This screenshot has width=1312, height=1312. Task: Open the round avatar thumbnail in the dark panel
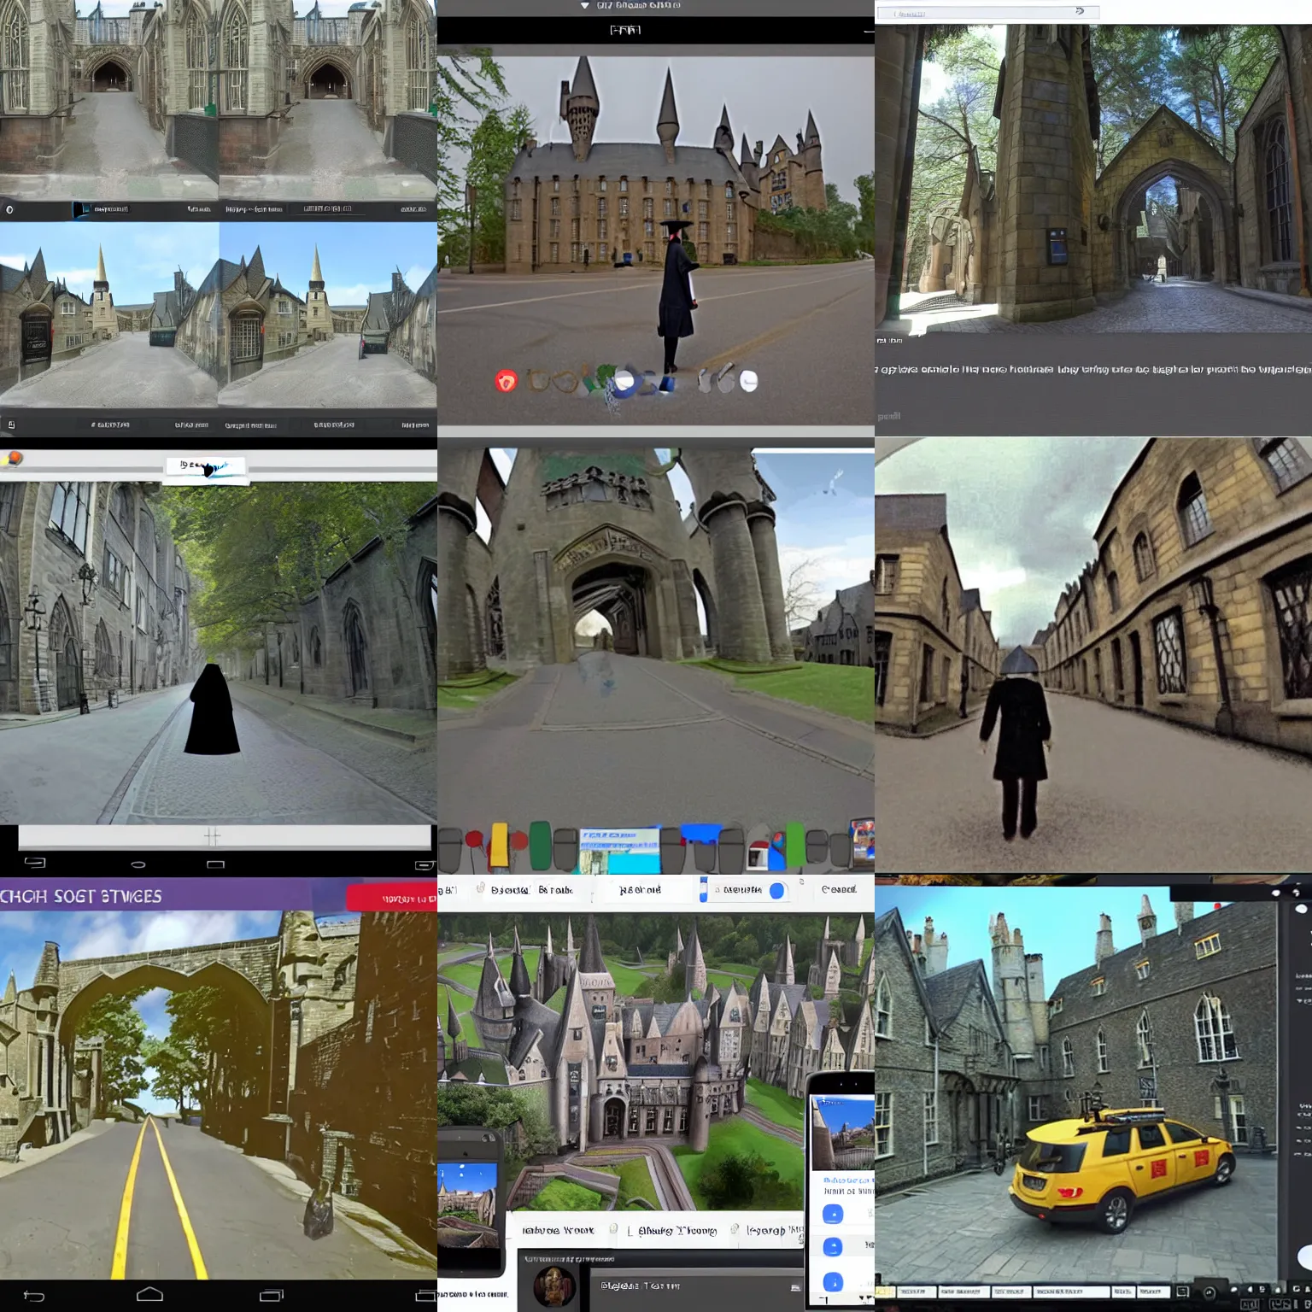tap(554, 1286)
